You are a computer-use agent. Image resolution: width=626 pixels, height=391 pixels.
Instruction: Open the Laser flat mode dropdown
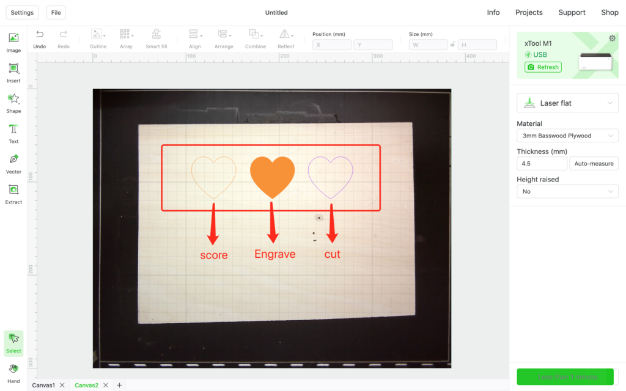pos(567,103)
